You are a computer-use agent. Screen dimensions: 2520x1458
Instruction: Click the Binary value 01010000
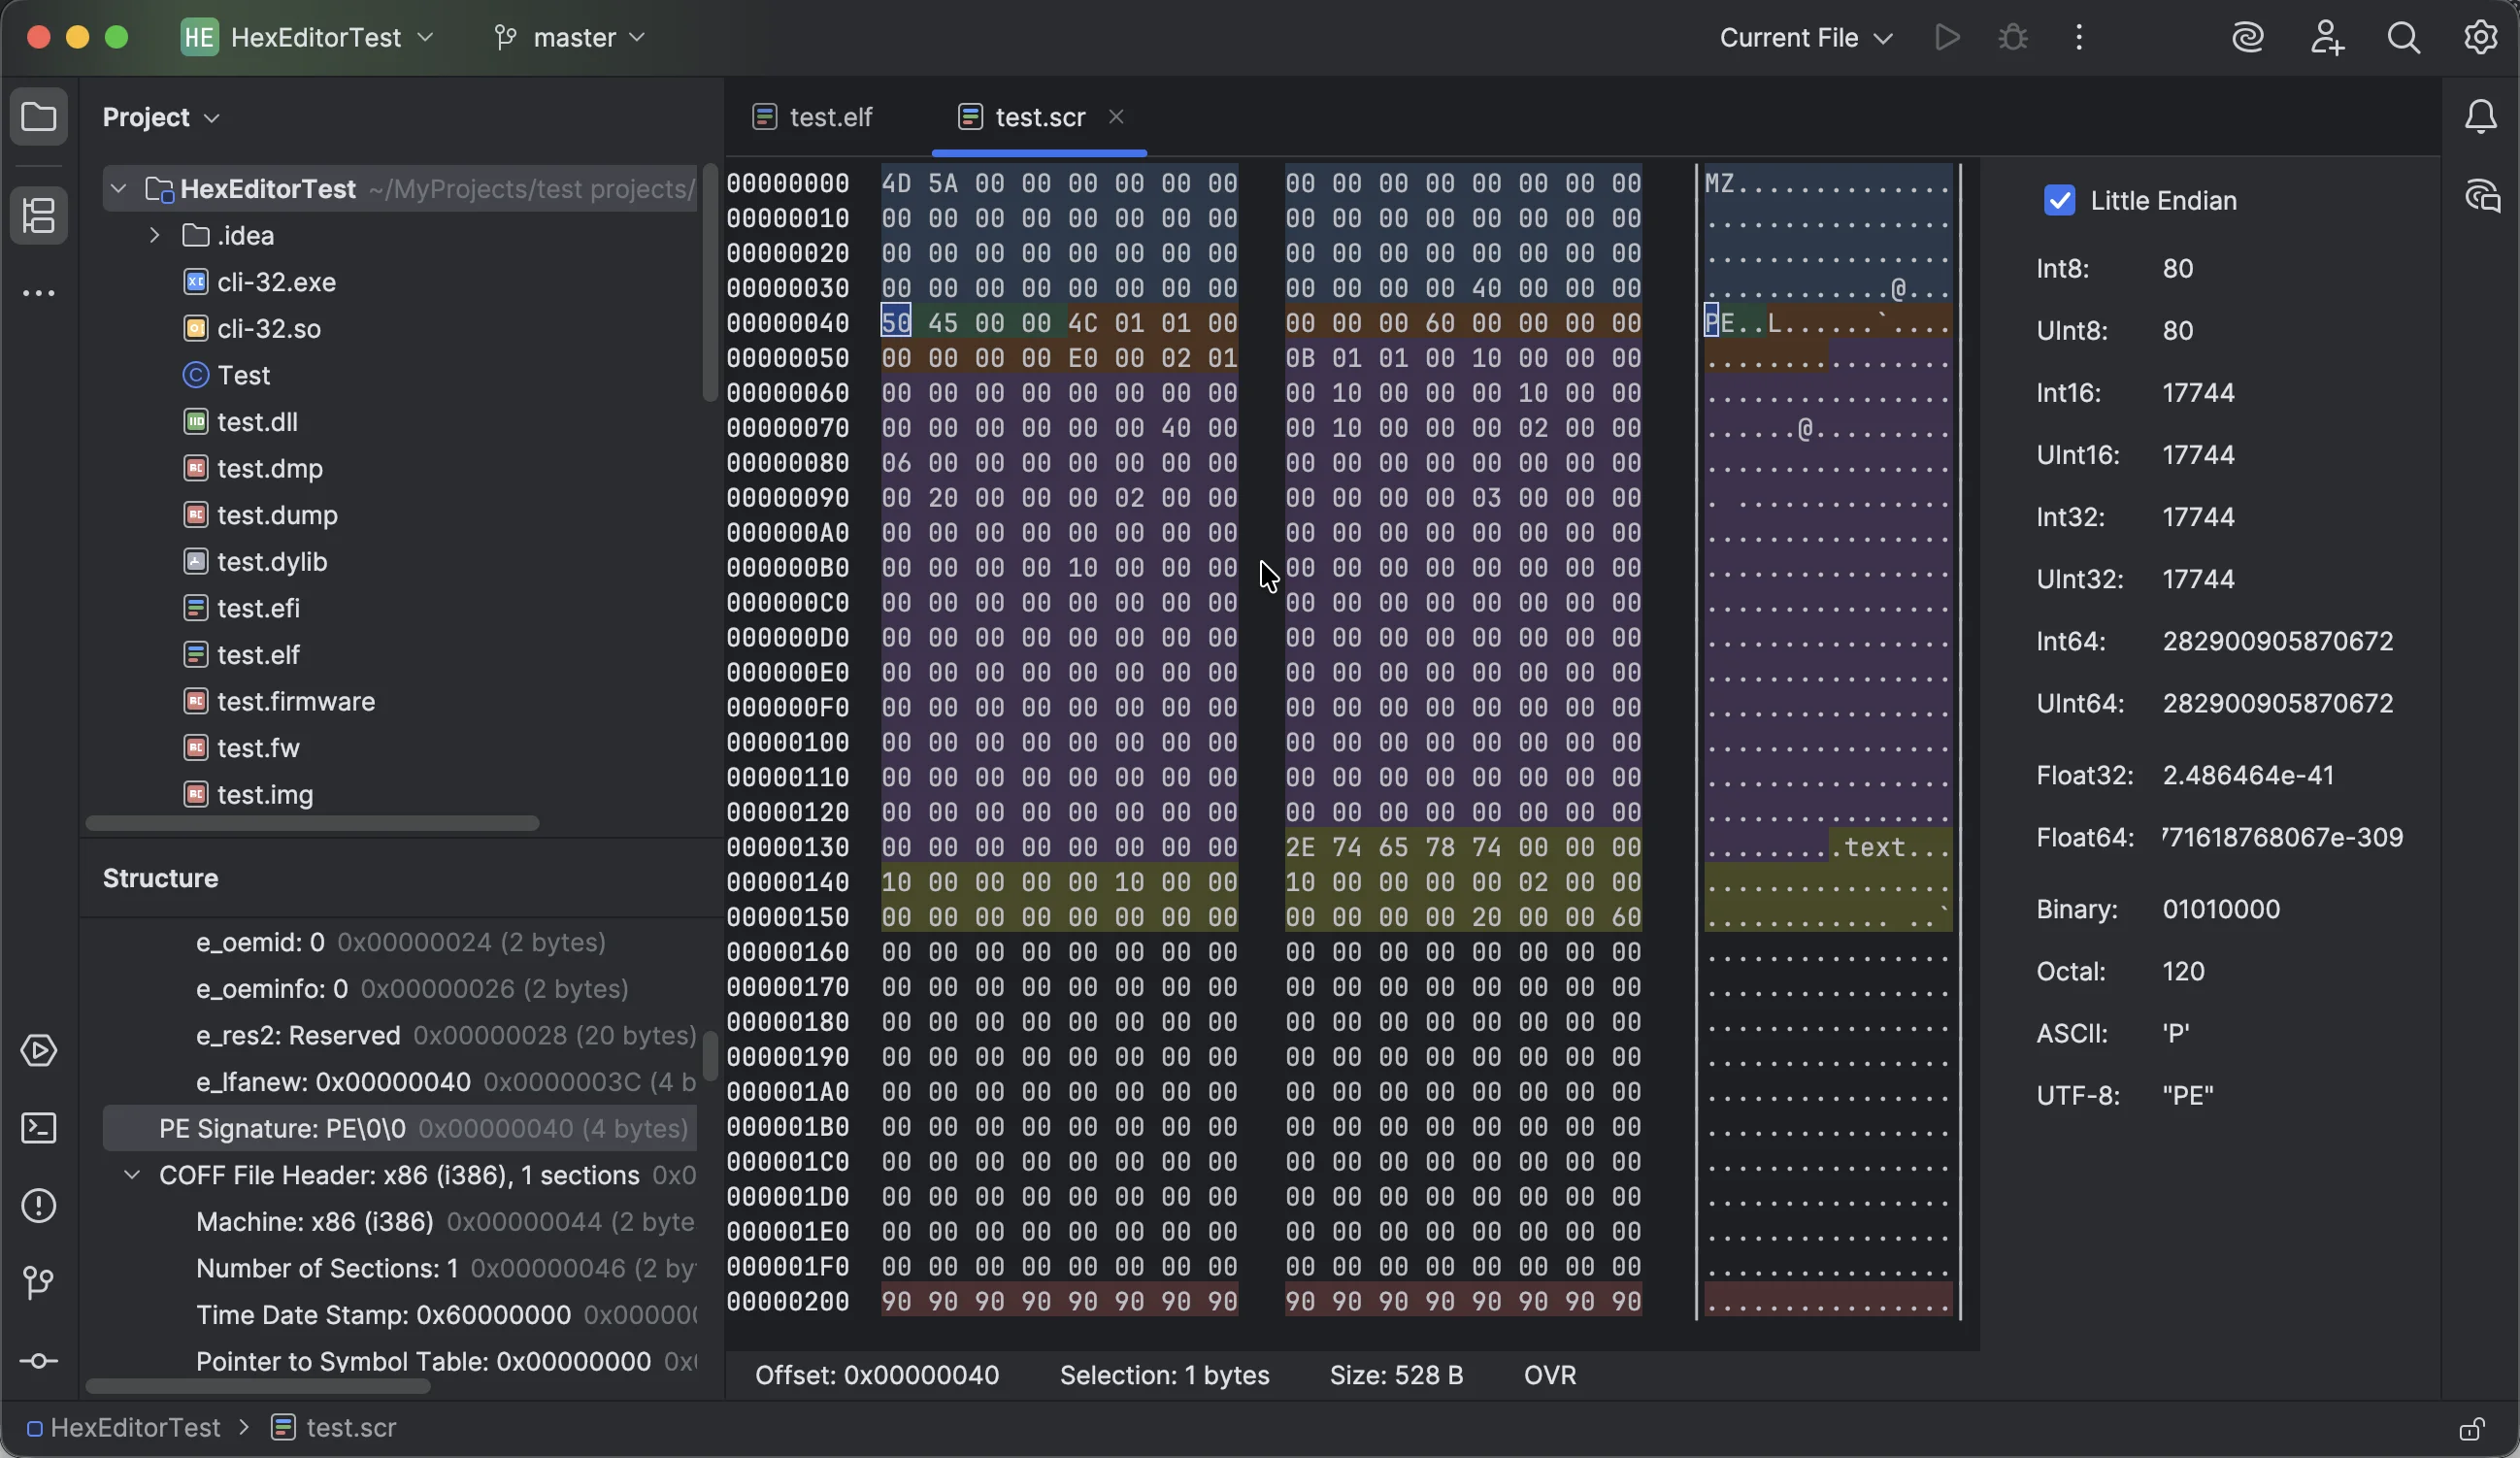point(2221,910)
